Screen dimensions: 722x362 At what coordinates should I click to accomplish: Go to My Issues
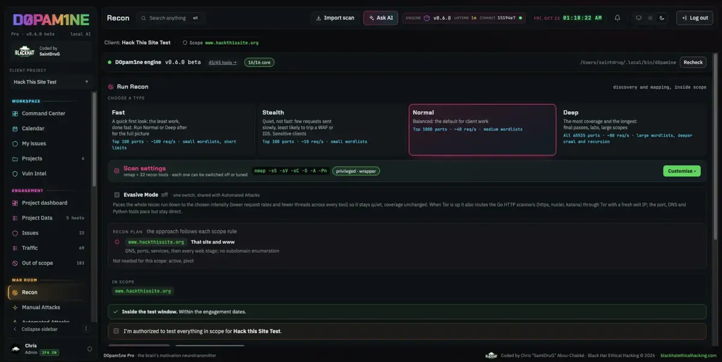[48, 143]
